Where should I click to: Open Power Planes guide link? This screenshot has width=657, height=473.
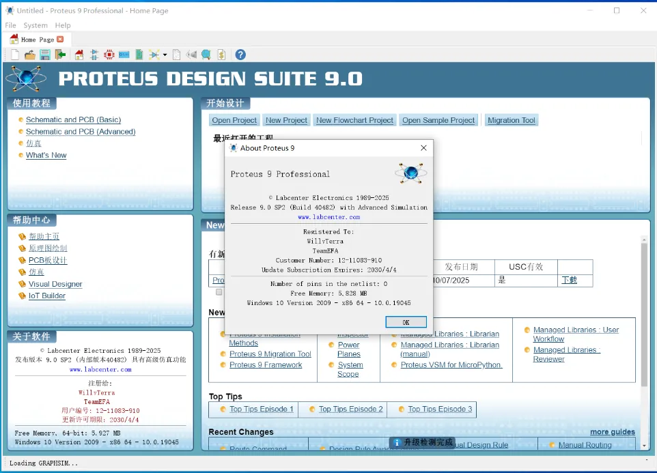[348, 349]
